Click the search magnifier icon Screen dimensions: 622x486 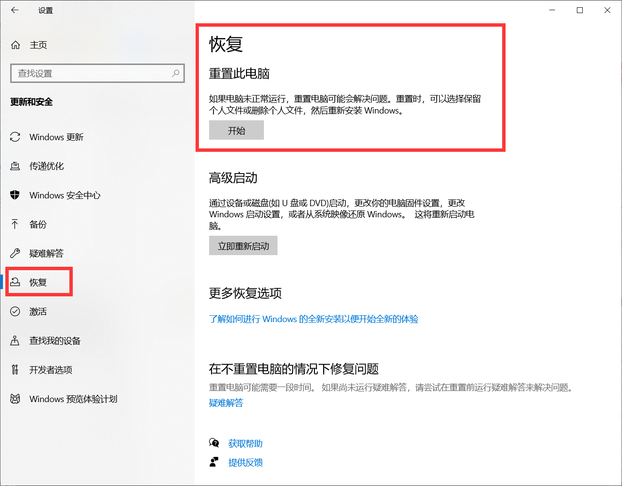coord(176,73)
